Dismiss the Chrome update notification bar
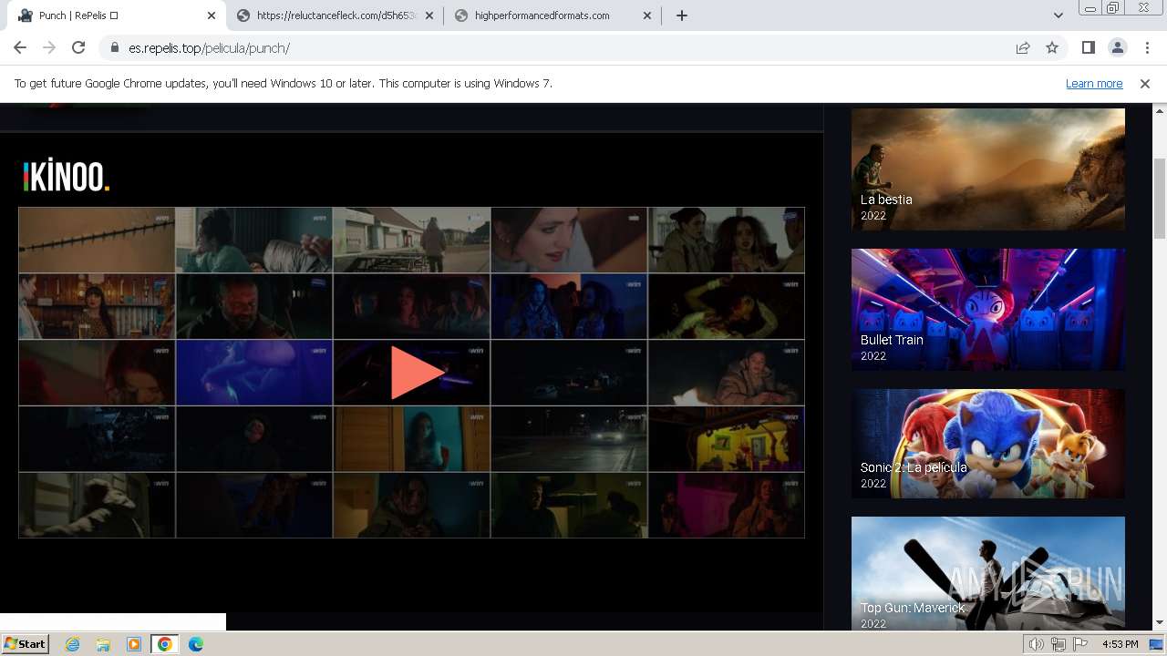The image size is (1167, 656). pos(1145,84)
